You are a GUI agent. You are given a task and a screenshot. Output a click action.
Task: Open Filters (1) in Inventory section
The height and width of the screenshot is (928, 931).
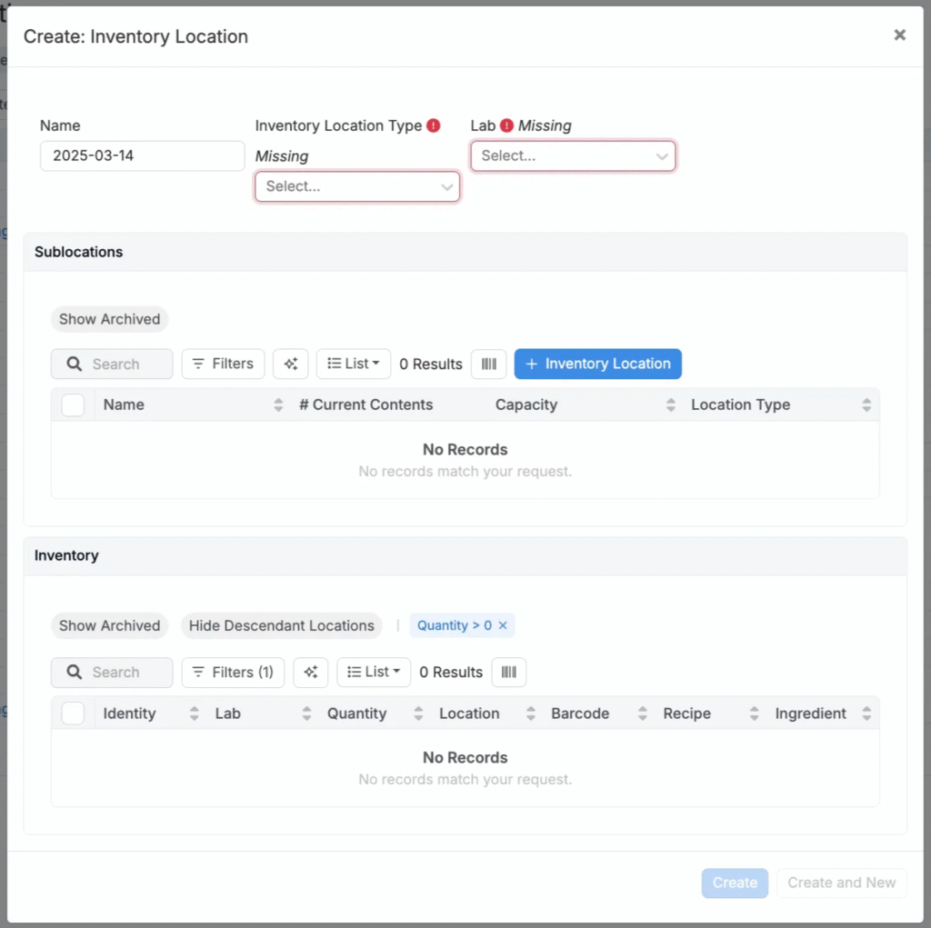pos(233,673)
